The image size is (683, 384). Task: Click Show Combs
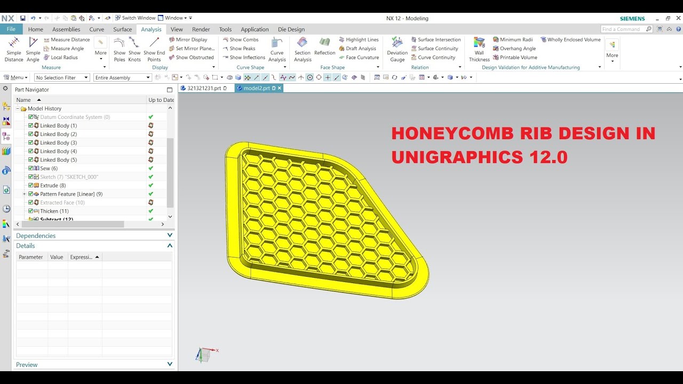[240, 39]
